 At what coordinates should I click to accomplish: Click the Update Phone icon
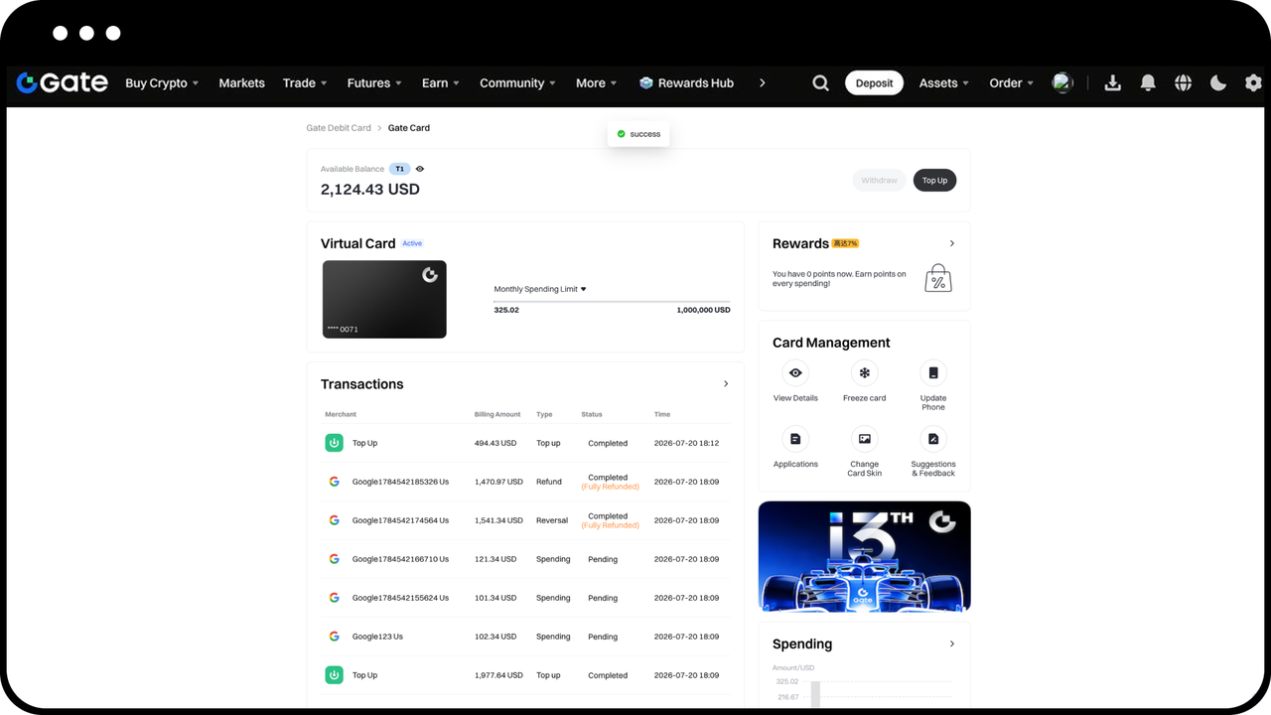click(933, 373)
